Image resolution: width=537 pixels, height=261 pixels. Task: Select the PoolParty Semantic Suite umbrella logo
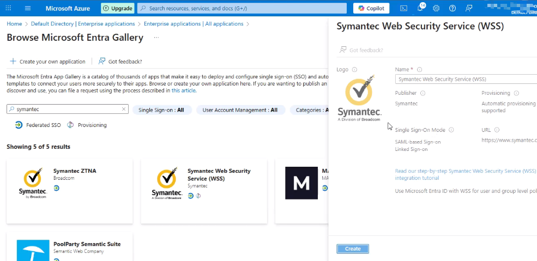pyautogui.click(x=33, y=251)
